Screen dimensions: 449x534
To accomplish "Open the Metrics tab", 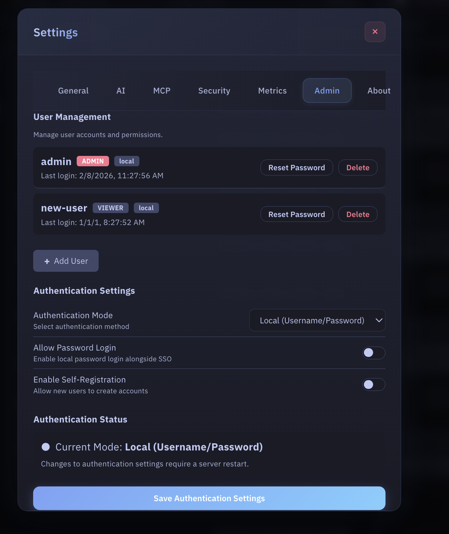I will click(x=272, y=90).
